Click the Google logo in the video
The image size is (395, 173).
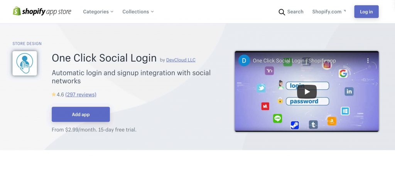click(x=343, y=74)
